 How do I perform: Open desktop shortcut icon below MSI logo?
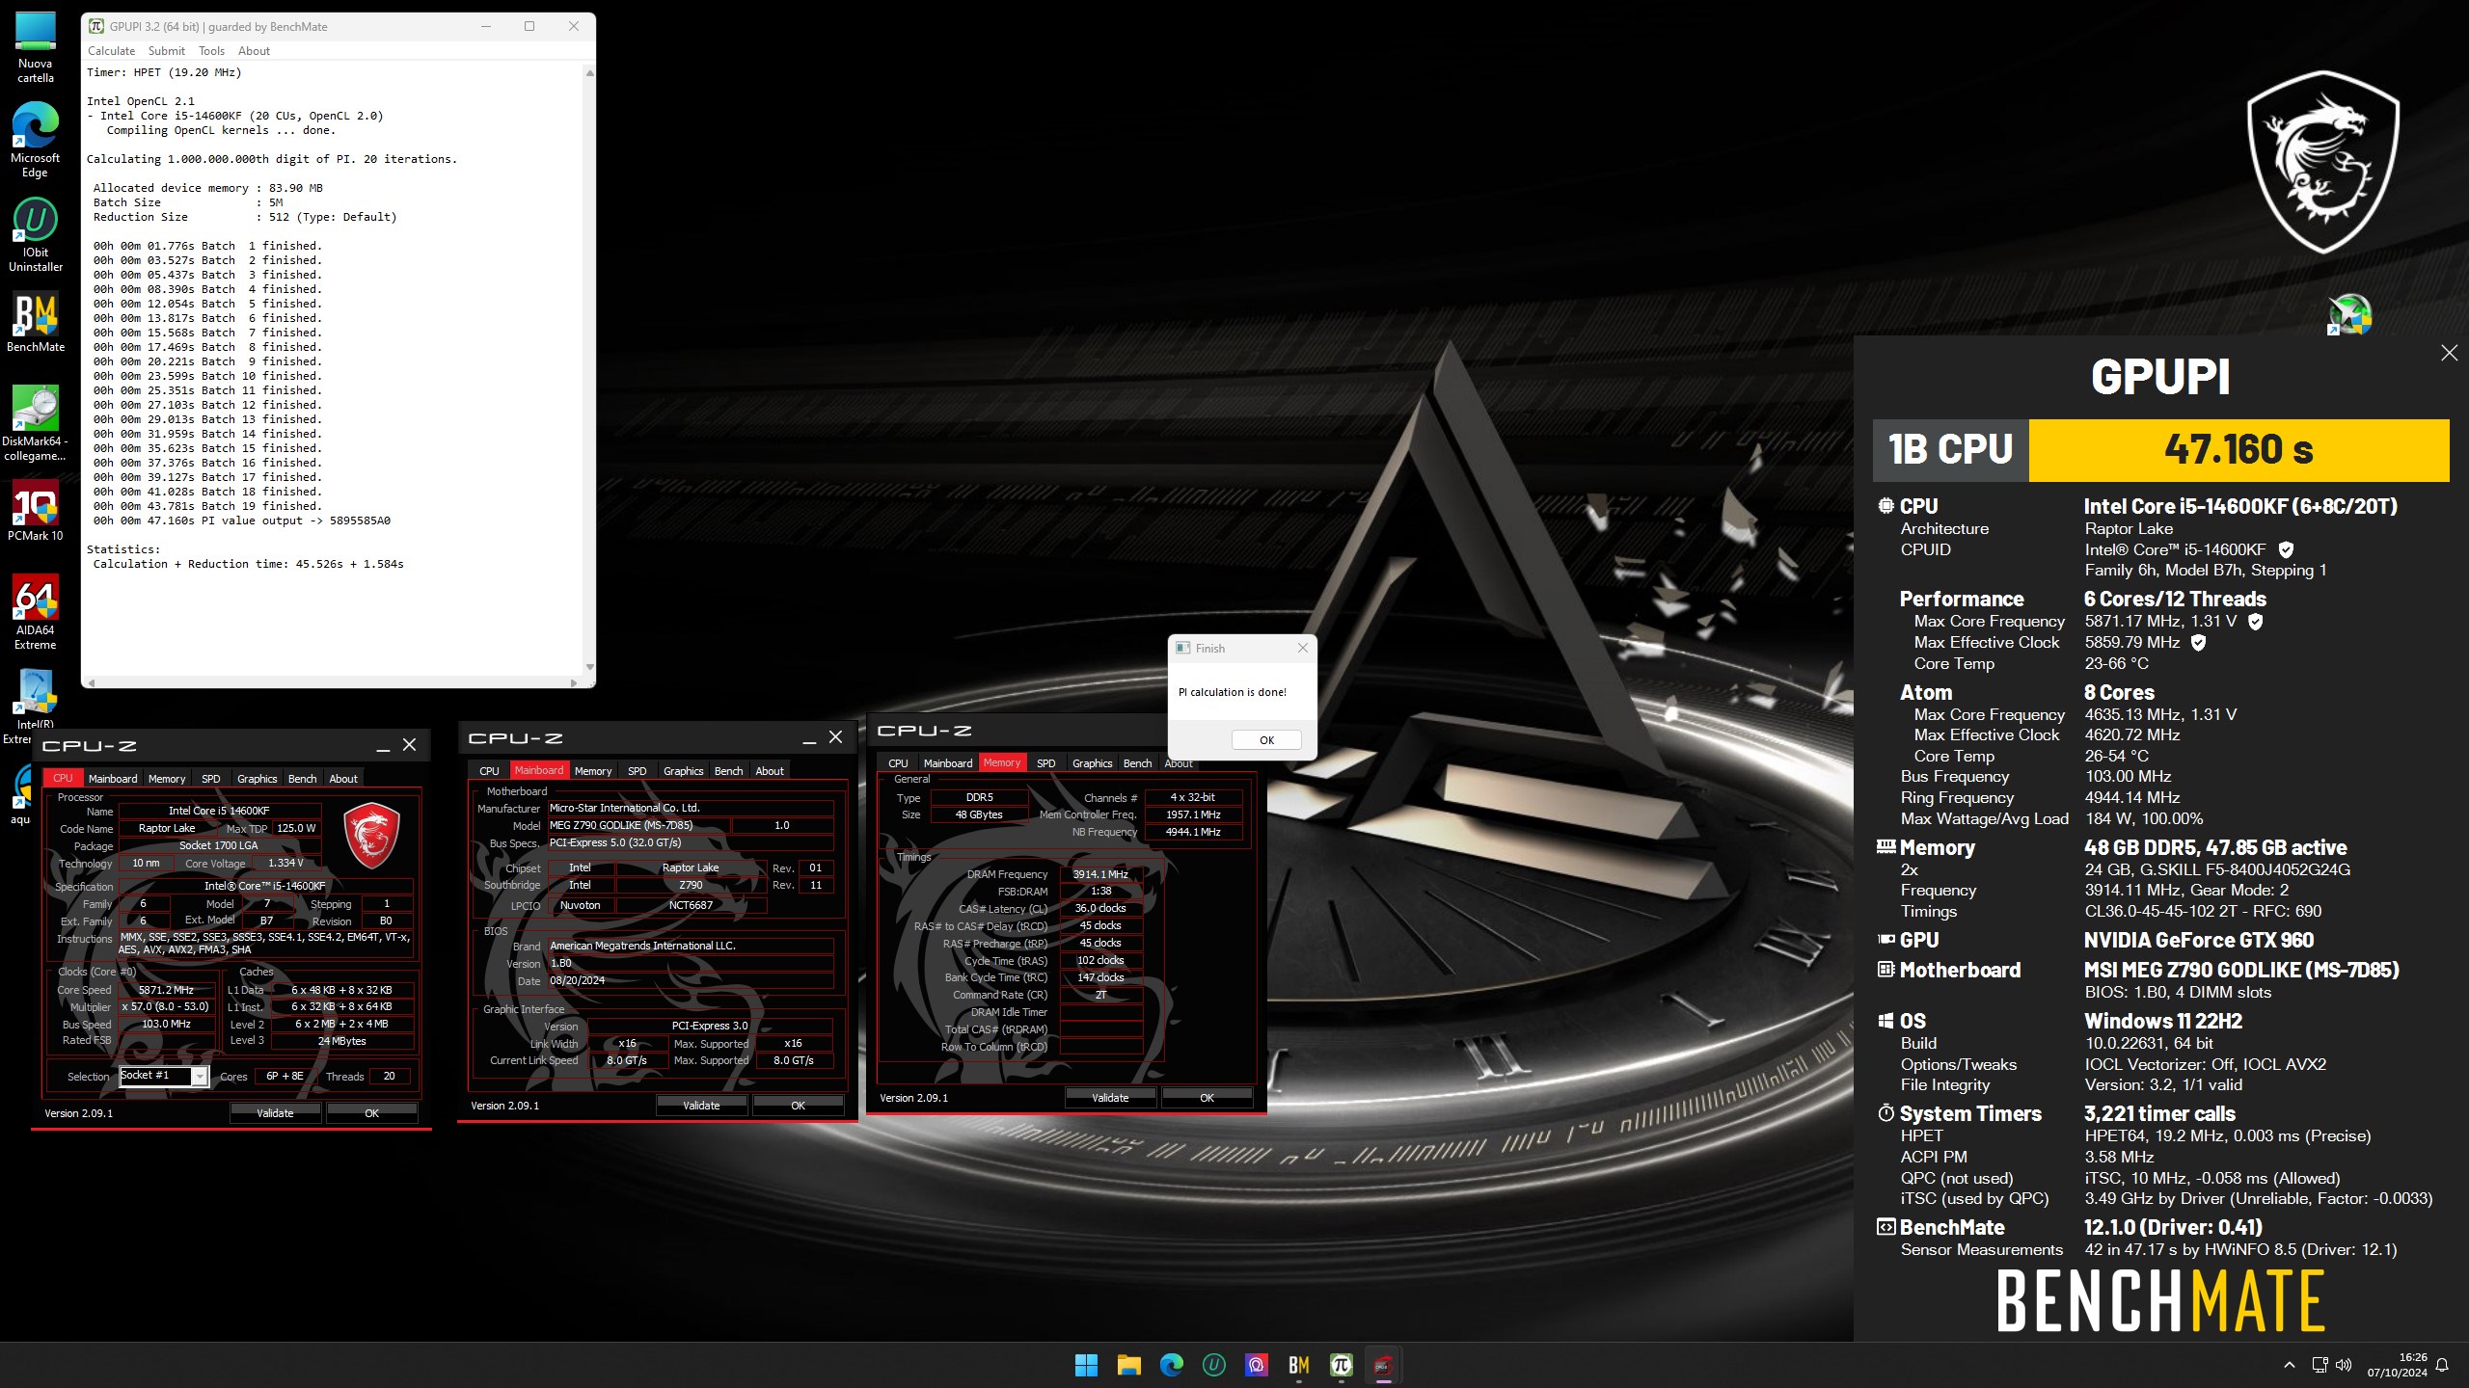(x=2349, y=314)
